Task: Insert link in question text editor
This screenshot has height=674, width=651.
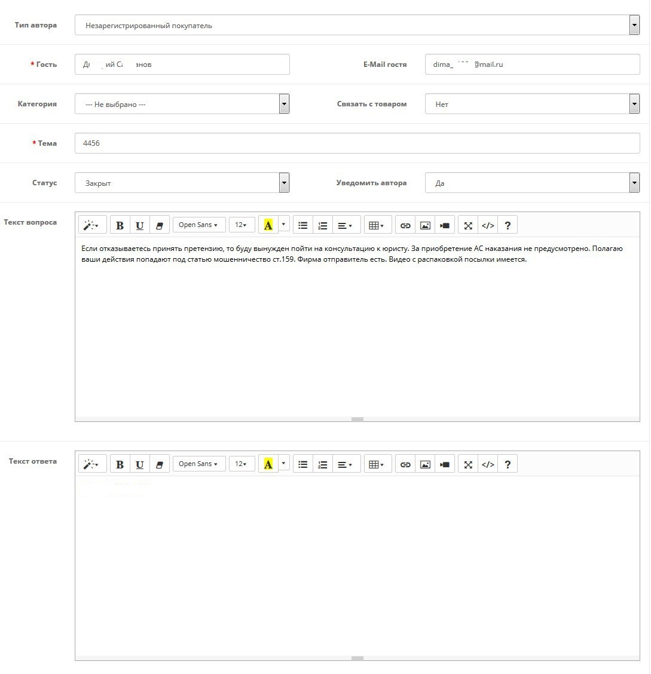Action: [x=405, y=225]
